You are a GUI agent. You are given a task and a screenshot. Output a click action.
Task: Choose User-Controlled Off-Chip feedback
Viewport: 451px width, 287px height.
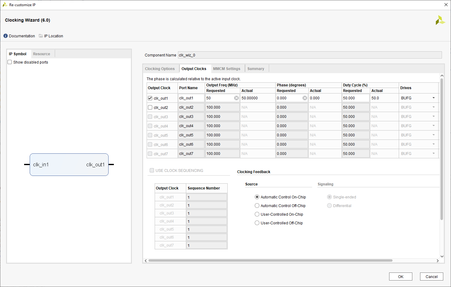point(257,223)
